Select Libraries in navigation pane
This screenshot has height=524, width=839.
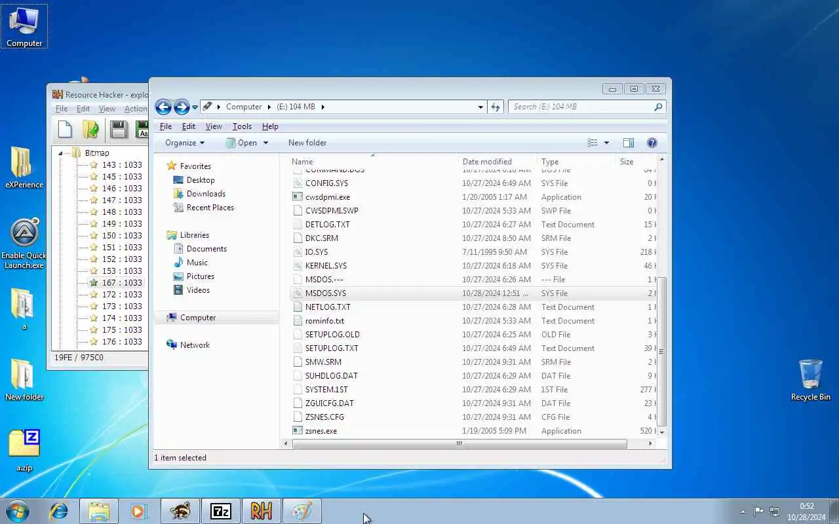click(195, 235)
